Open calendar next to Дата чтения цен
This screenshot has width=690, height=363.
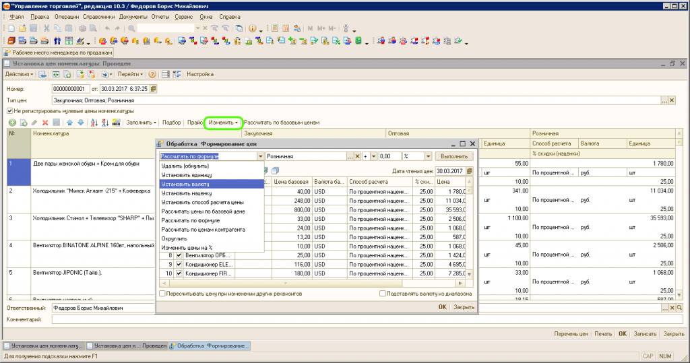[x=470, y=170]
